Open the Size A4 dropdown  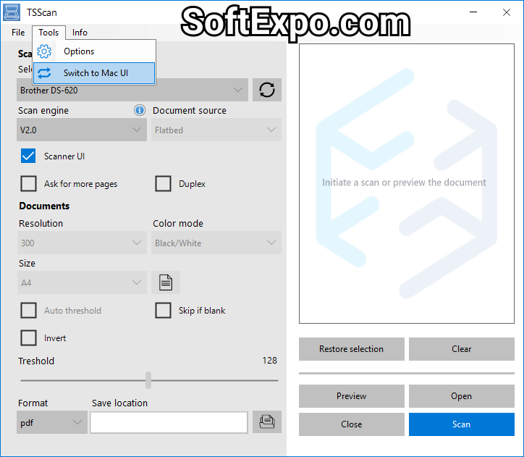click(x=82, y=282)
